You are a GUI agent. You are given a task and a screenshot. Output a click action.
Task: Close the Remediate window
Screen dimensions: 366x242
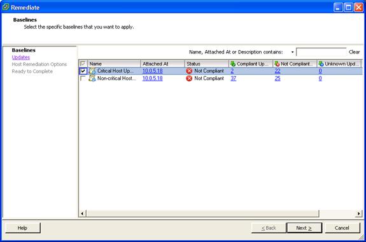click(358, 8)
